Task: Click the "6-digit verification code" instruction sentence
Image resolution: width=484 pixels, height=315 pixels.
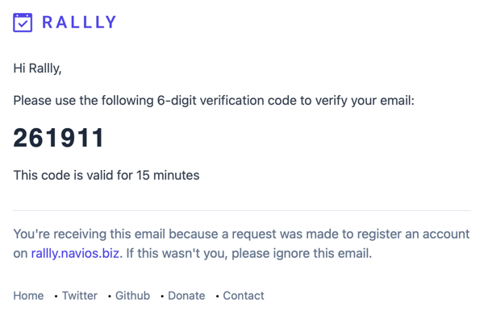Action: coord(214,101)
